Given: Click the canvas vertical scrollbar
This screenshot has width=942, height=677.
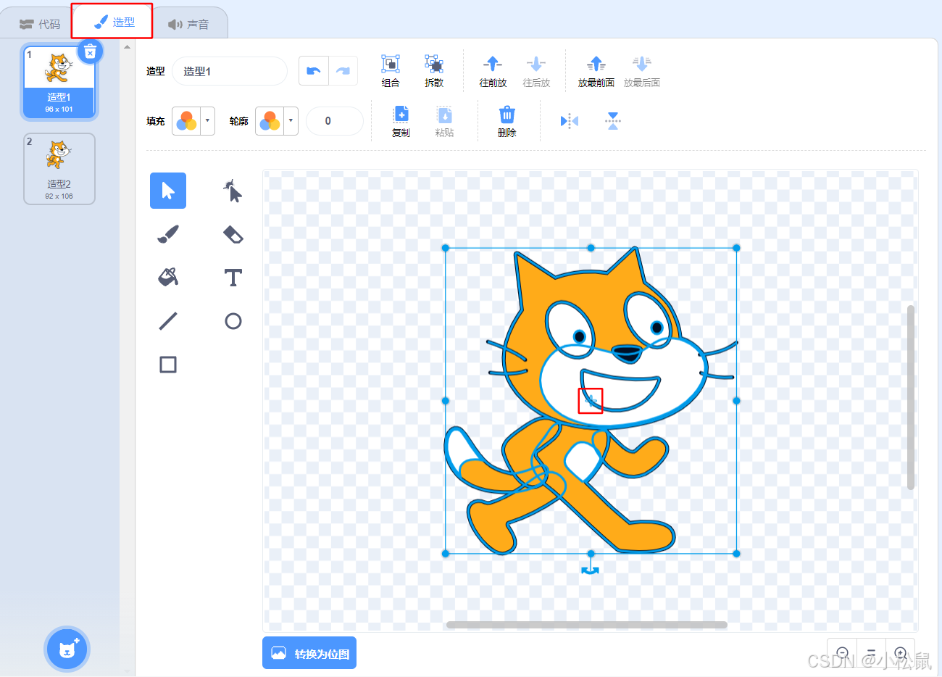Looking at the screenshot, I should tap(911, 397).
